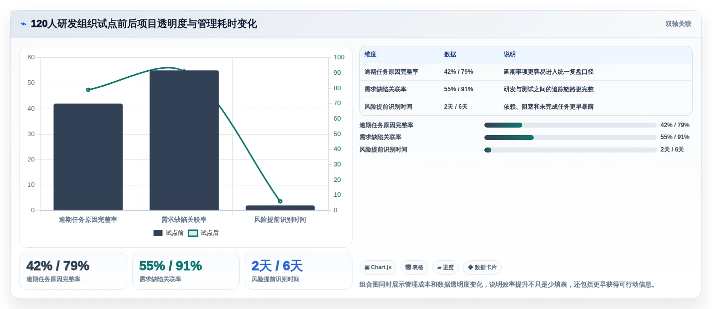712x309 pixels.
Task: Toggle the 试点后 legend entry
Action: coord(203,233)
